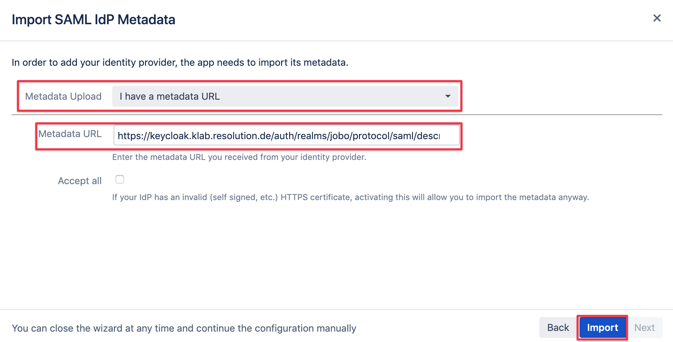The height and width of the screenshot is (342, 673).
Task: Close the Import SAML IdP Metadata dialog
Action: 657,18
